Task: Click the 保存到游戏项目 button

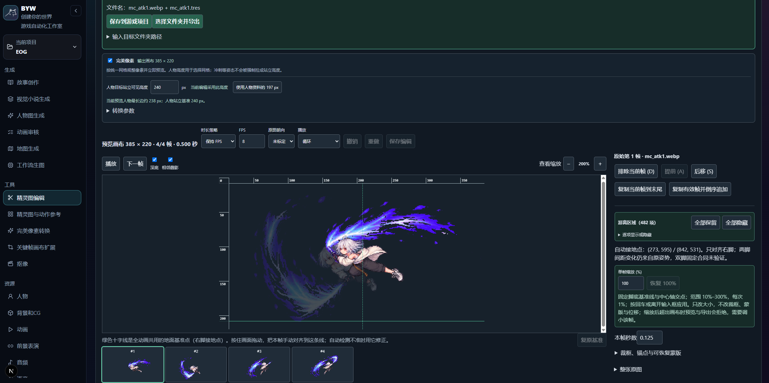Action: point(129,21)
